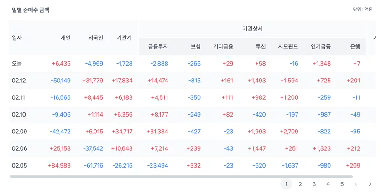Click 개인 value -16,565 on 02.11
The image size is (381, 193).
coord(61,97)
